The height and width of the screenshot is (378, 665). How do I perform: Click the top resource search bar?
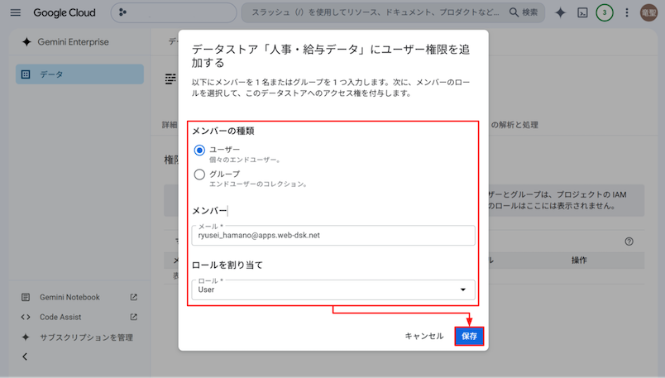393,12
